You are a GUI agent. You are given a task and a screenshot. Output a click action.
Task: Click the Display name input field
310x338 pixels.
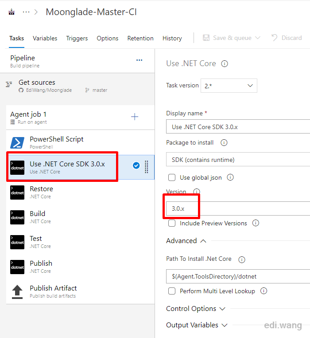point(238,127)
